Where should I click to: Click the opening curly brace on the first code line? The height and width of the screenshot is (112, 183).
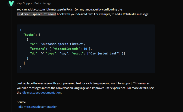(21, 29)
